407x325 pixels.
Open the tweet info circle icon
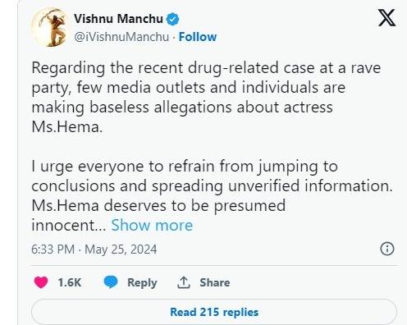(x=387, y=249)
